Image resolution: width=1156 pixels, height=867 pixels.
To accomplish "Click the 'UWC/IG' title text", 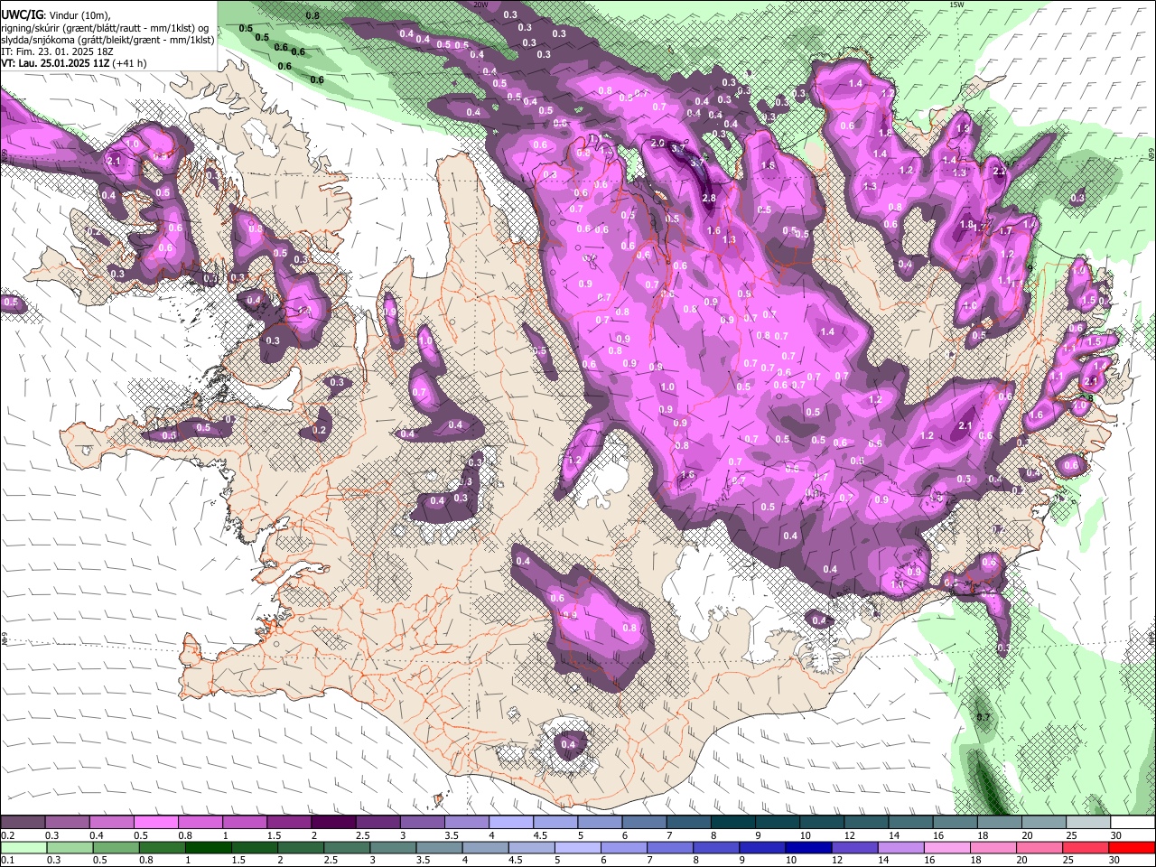I will [21, 14].
